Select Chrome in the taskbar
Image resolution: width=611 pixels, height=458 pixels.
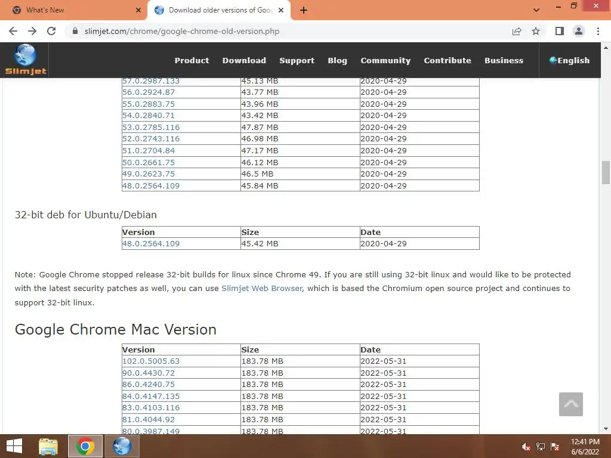pyautogui.click(x=85, y=446)
